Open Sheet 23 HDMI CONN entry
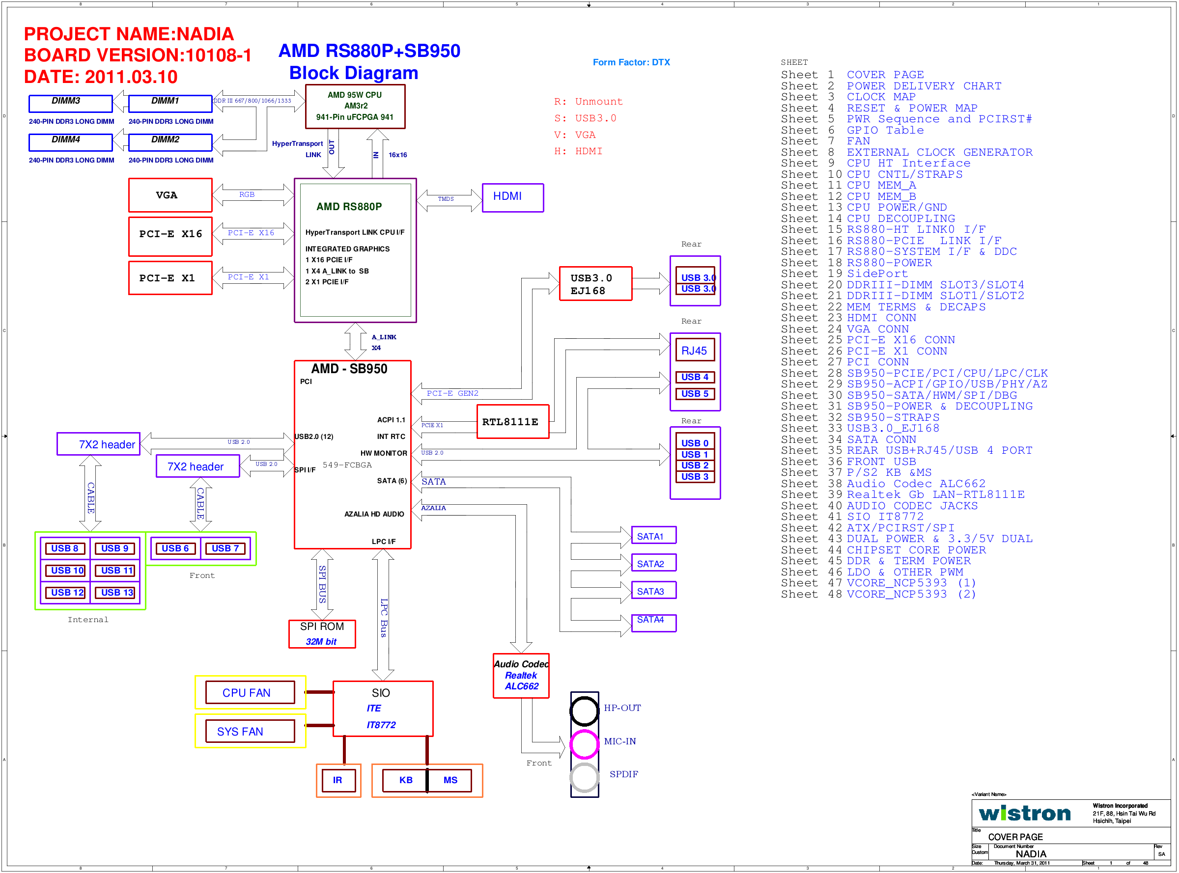 (x=881, y=318)
